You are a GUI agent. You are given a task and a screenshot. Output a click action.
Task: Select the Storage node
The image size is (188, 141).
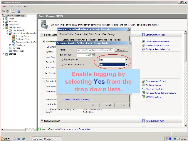tap(11, 54)
